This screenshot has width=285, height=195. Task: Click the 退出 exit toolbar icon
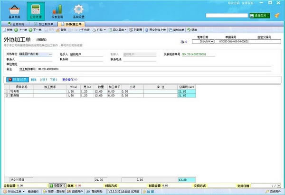tap(188, 30)
